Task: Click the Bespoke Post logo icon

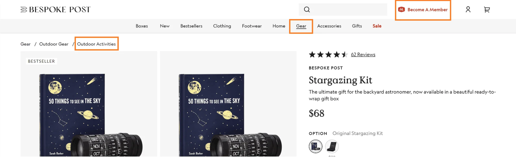Action: 23,9
